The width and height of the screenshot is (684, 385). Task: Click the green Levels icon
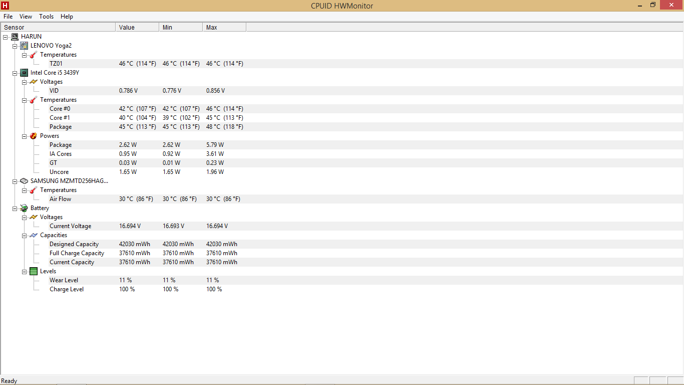[x=34, y=271]
